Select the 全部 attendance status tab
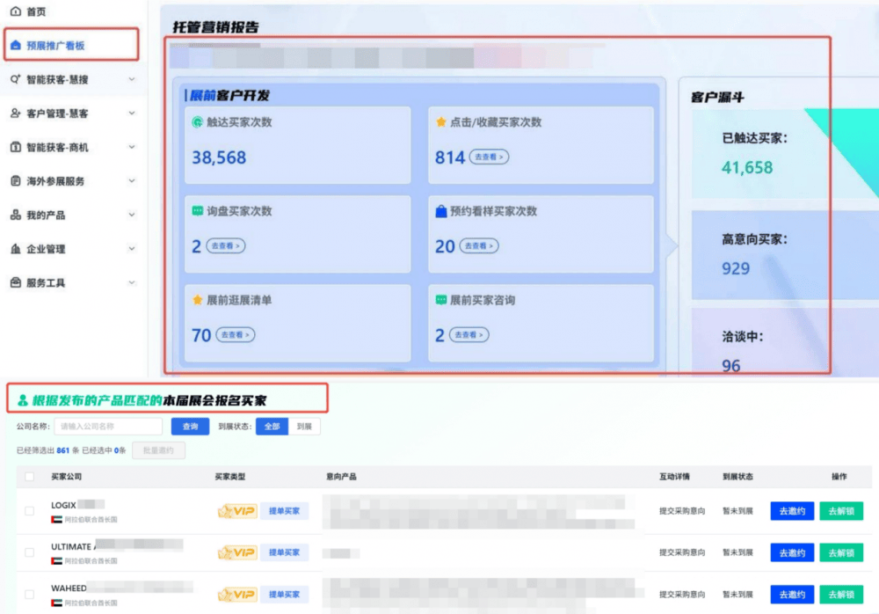 (272, 427)
